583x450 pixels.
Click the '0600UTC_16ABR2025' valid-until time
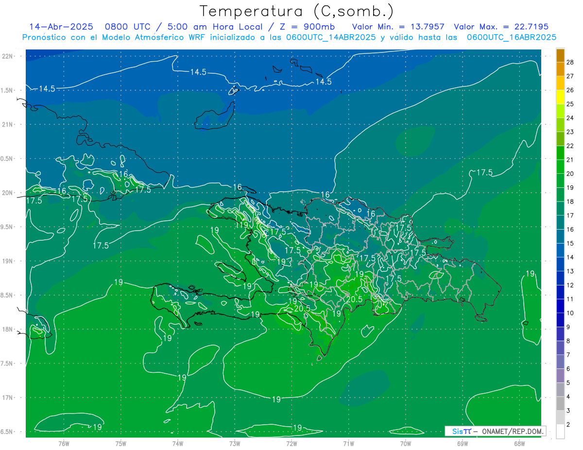point(512,37)
